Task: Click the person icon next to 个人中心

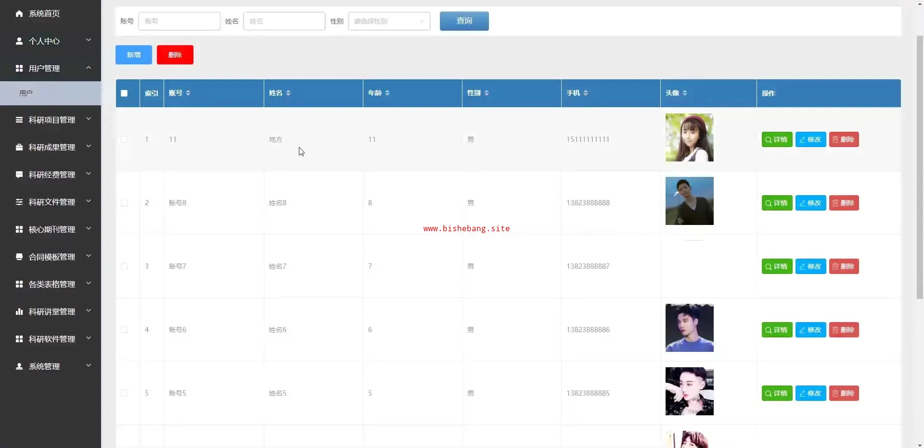Action: tap(19, 41)
